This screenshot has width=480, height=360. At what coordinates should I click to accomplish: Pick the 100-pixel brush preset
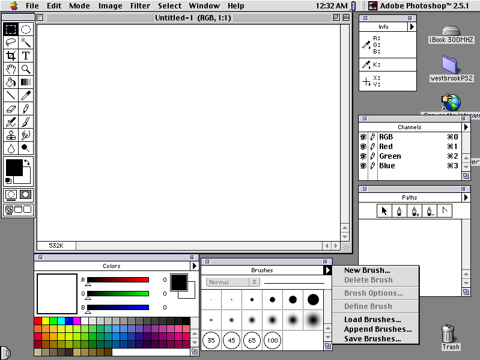(x=272, y=340)
